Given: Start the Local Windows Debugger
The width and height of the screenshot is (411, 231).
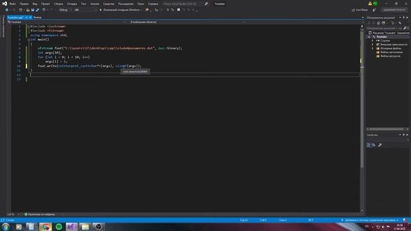Looking at the screenshot, I should click(121, 10).
